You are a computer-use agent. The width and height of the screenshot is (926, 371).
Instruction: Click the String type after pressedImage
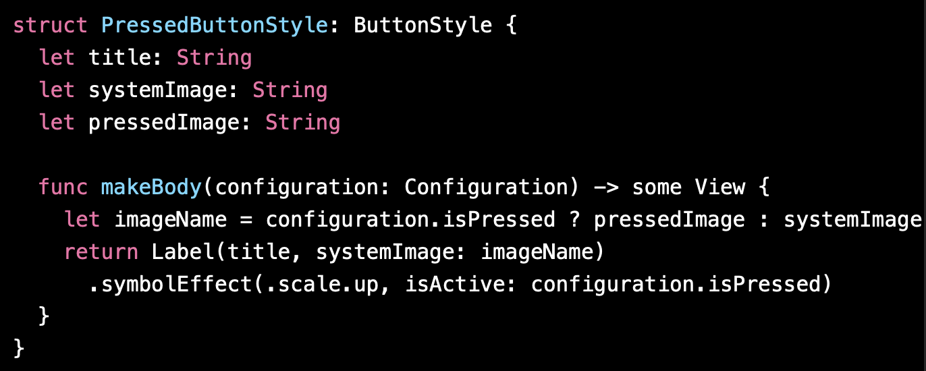pyautogui.click(x=302, y=122)
